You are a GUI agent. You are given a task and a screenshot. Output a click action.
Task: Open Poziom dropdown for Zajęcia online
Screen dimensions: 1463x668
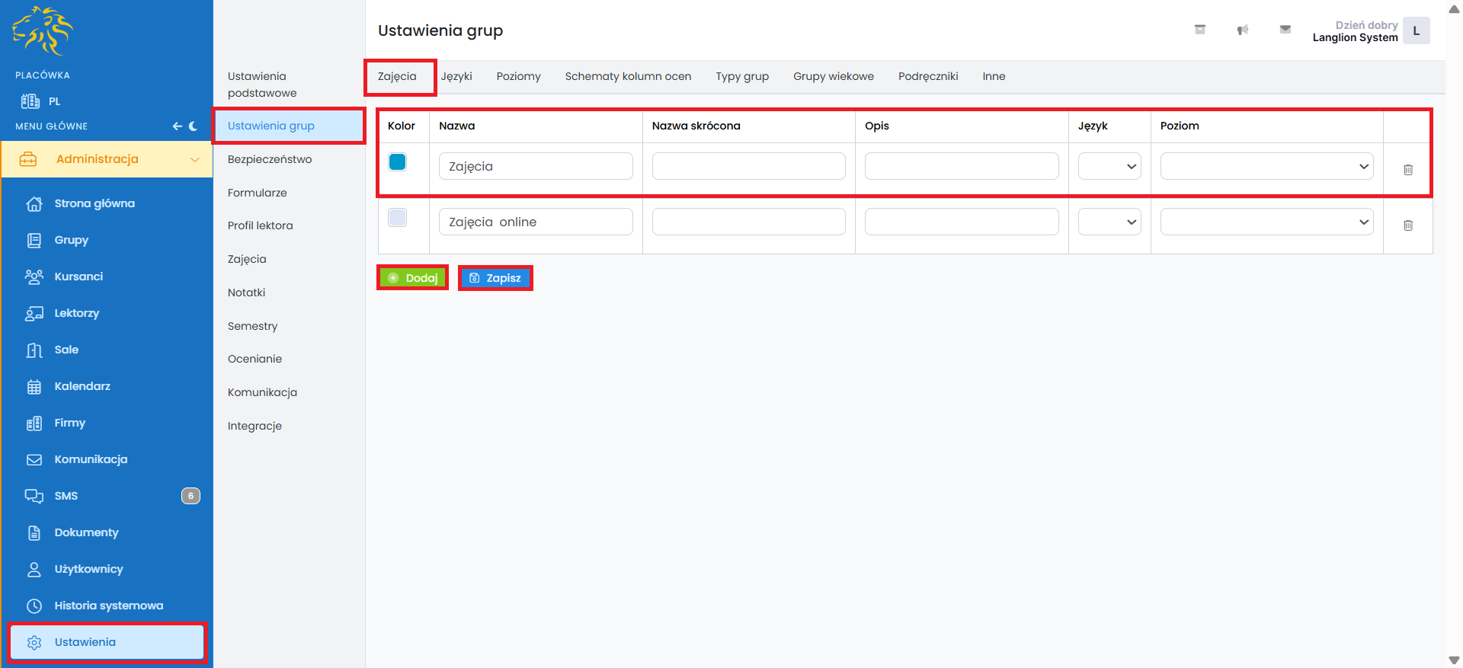[1266, 222]
